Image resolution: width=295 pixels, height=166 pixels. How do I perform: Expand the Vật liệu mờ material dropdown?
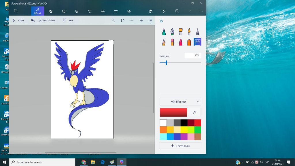[x=180, y=102]
